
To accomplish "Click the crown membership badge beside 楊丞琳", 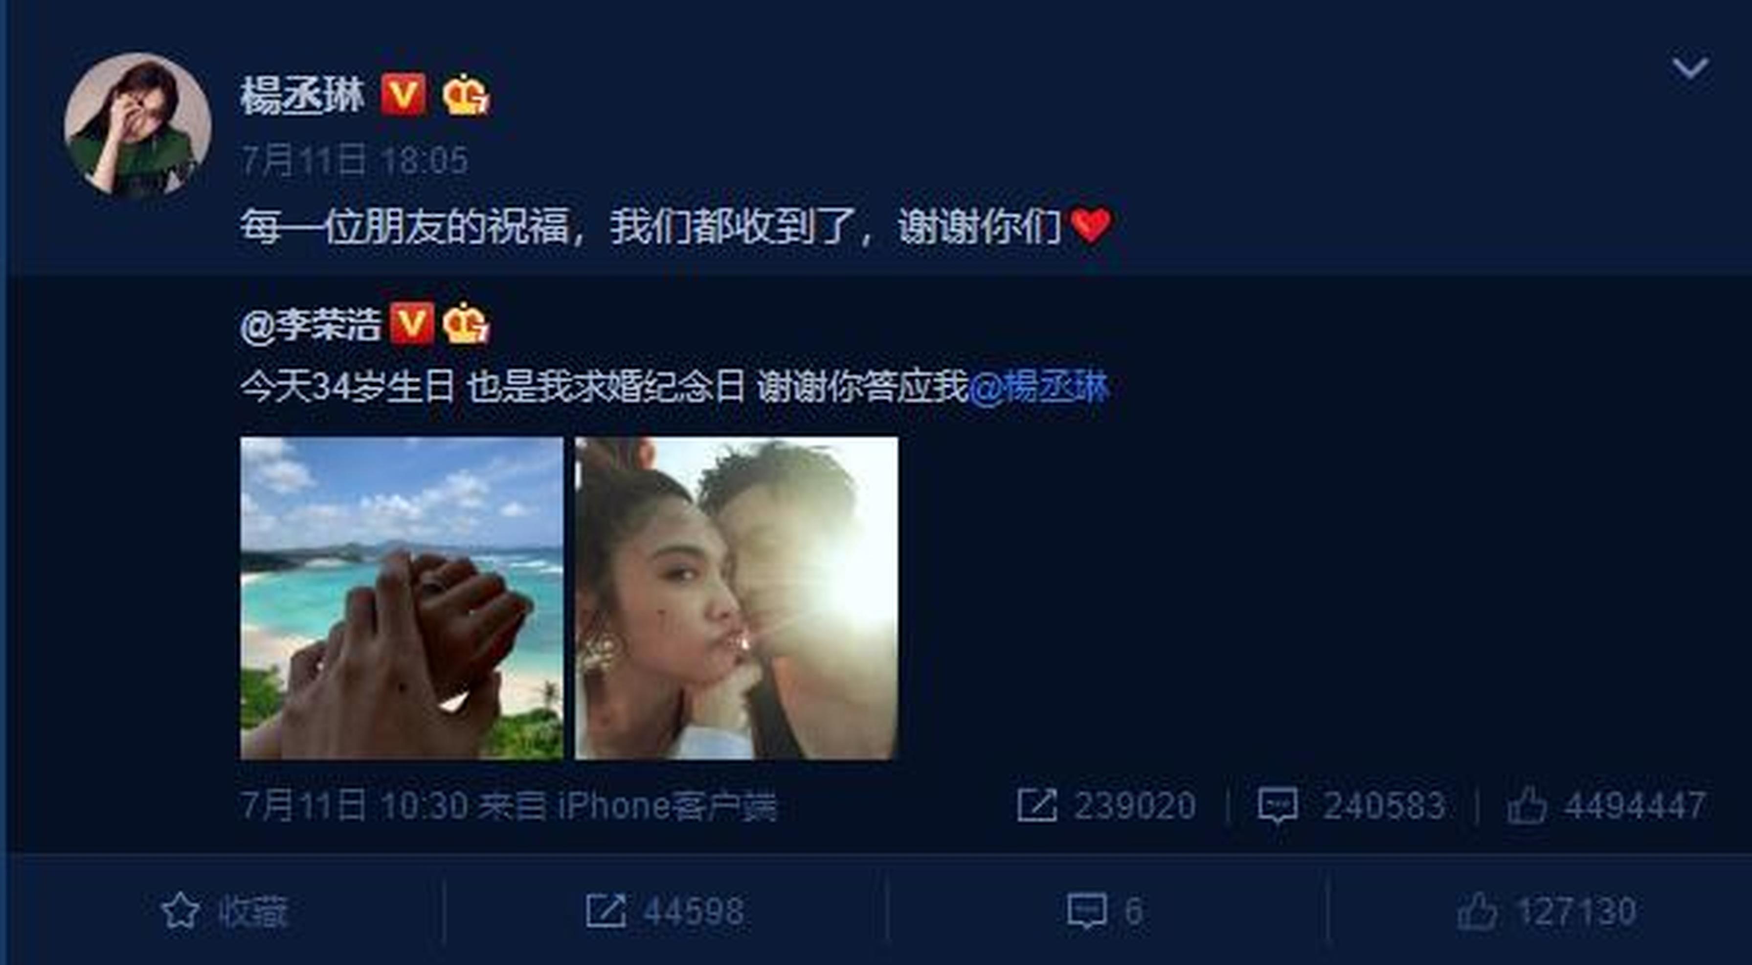I will tap(466, 94).
